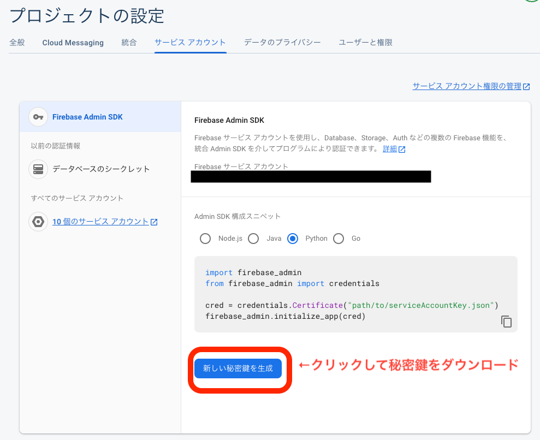Click external-link icon after 10 個のサービス アカウント
This screenshot has height=440, width=540.
point(154,222)
